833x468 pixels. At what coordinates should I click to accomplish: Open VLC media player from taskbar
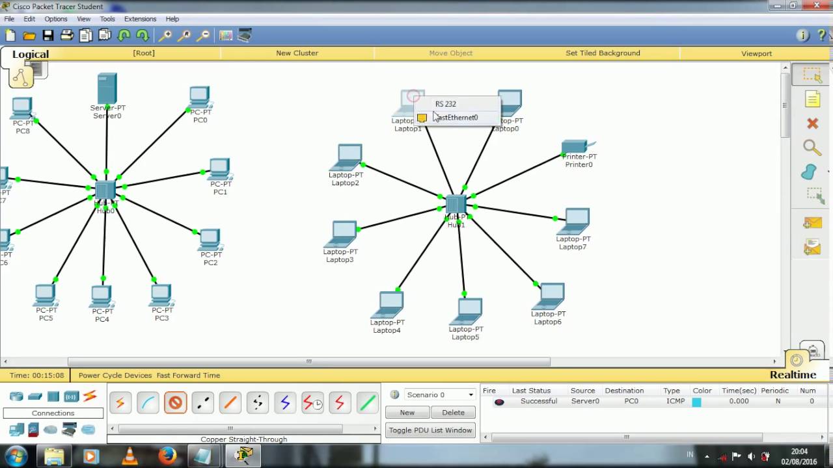point(130,456)
